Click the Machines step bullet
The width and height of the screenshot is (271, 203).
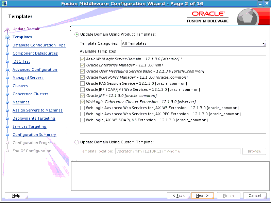click(7, 102)
